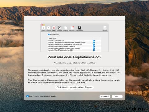Go back with the Previous button
The image size is (149, 112).
105,96
